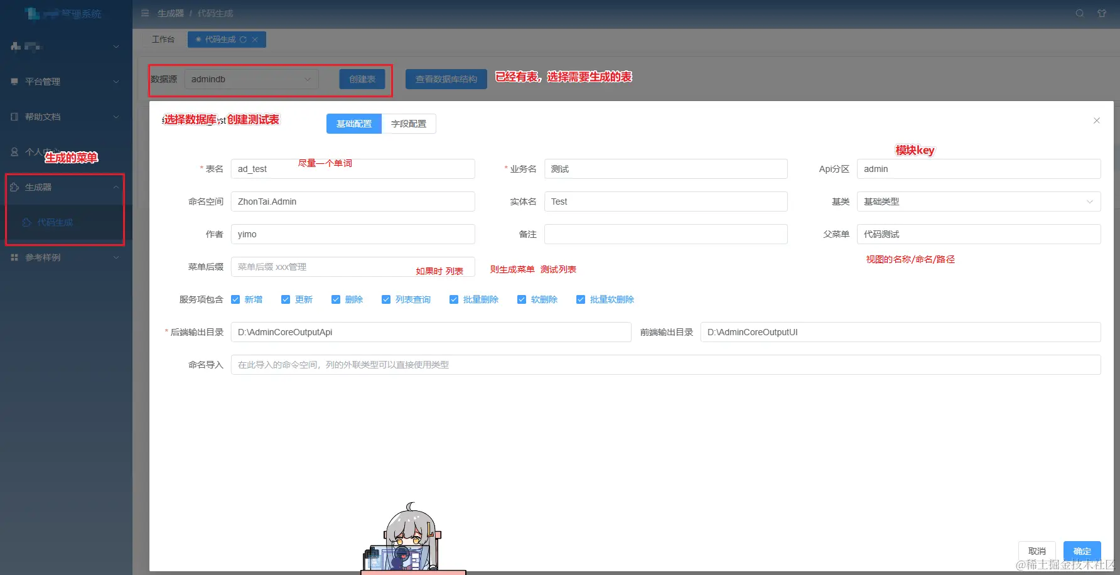Viewport: 1120px width, 575px height.
Task: Expand the first blurred sidebar menu chevron
Action: point(116,46)
